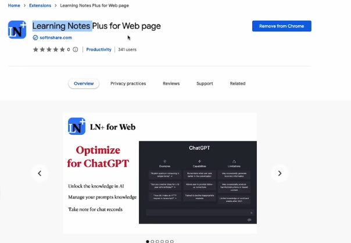
Task: Open the rating info icon
Action: coord(76,49)
